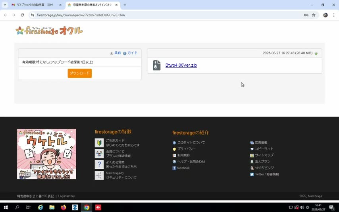Reload the page with the refresh icon
The image size is (339, 212).
(x=22, y=15)
